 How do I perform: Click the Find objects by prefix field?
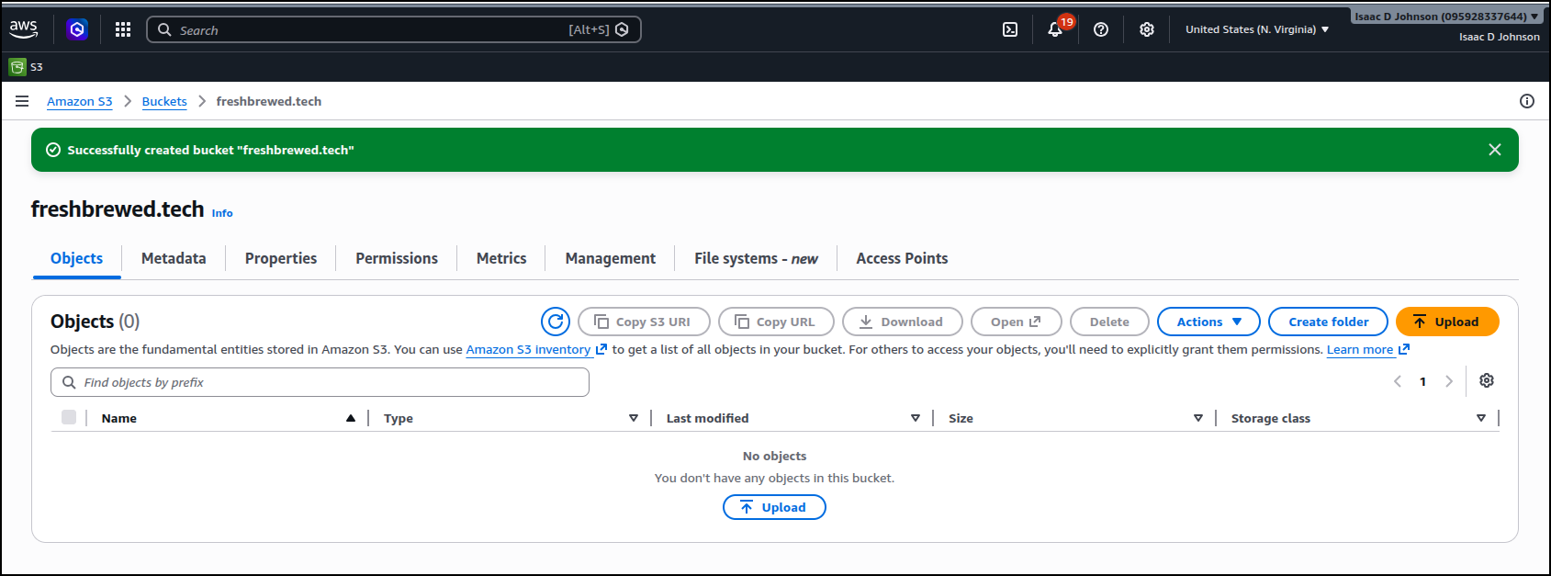(320, 382)
